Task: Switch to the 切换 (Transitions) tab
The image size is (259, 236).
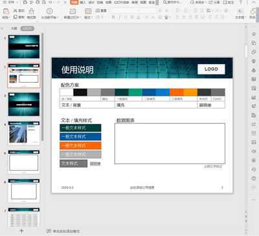Action: 100,3
